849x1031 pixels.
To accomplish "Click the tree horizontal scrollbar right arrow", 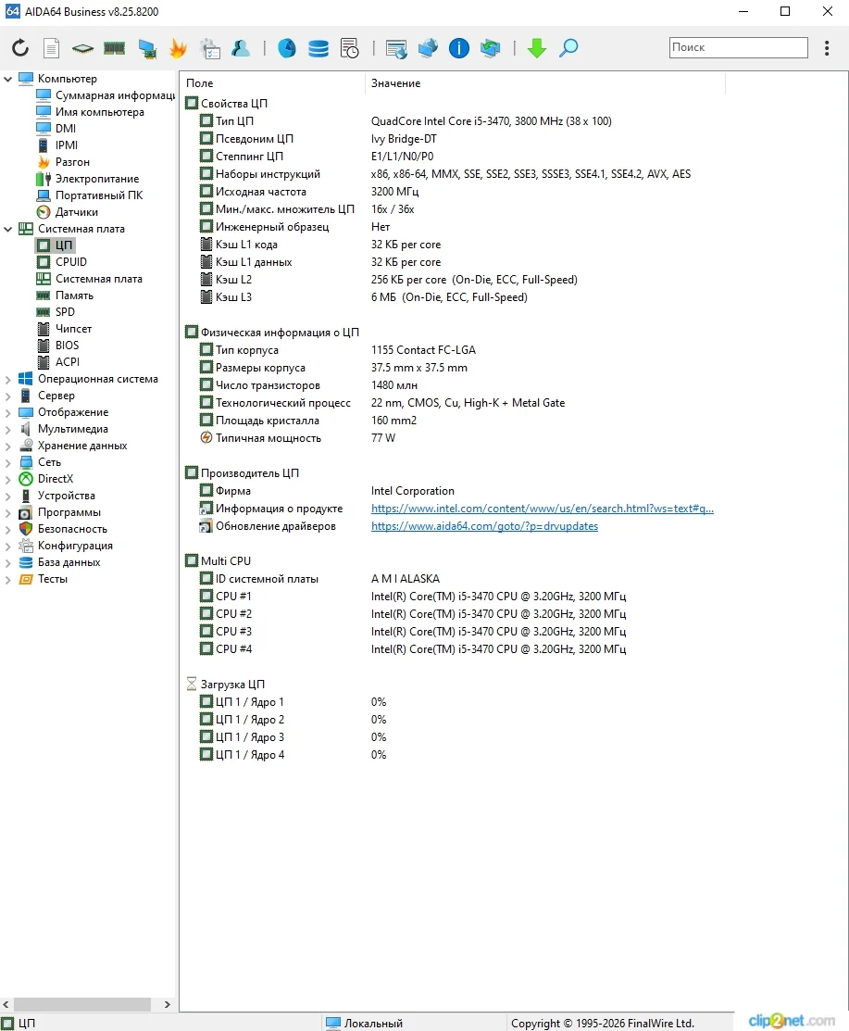I will (167, 1005).
